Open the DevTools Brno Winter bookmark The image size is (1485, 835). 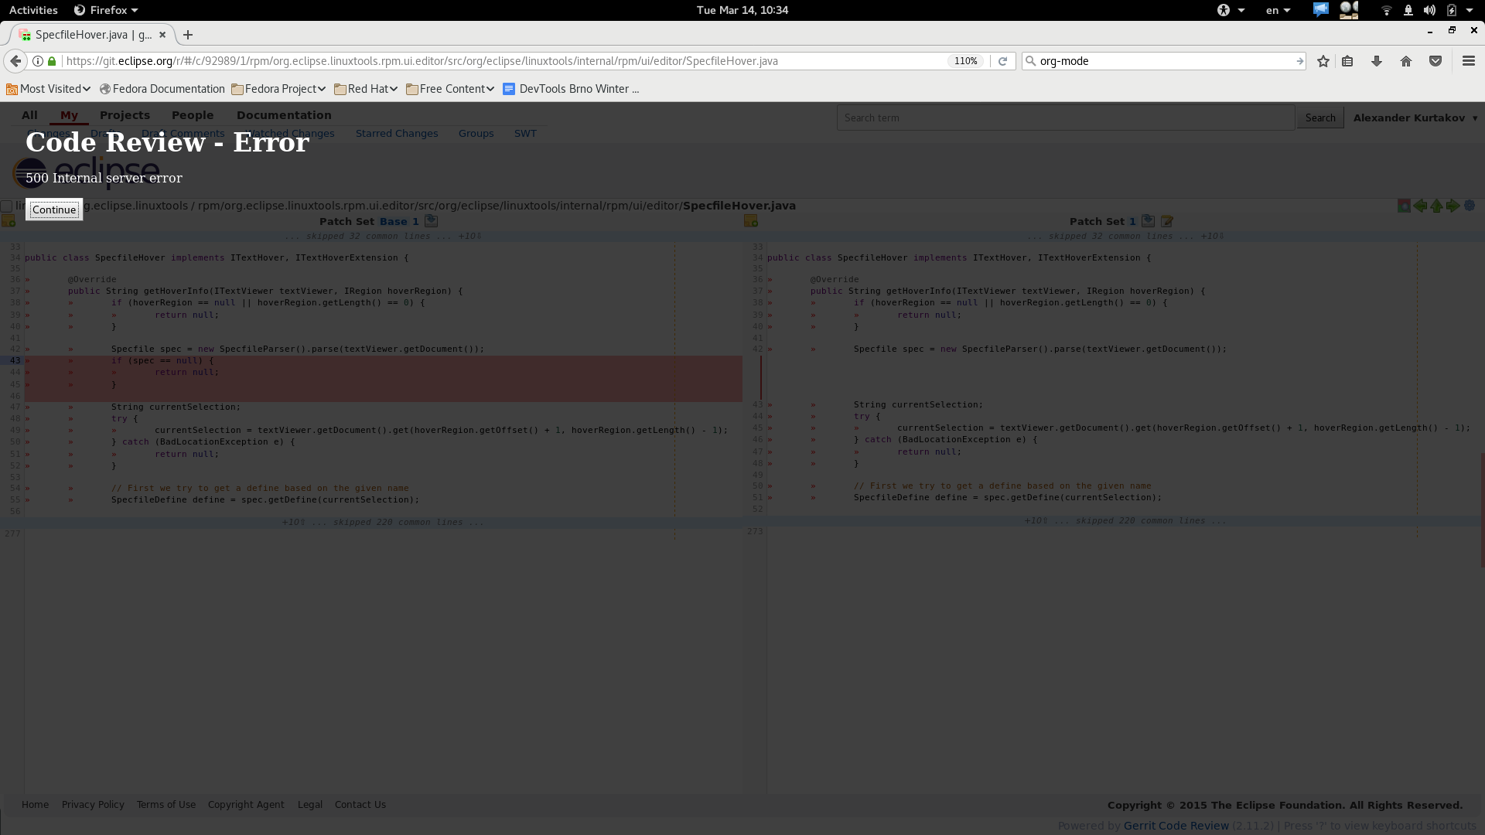tap(571, 89)
